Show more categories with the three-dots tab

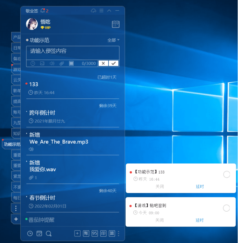(x=16, y=209)
